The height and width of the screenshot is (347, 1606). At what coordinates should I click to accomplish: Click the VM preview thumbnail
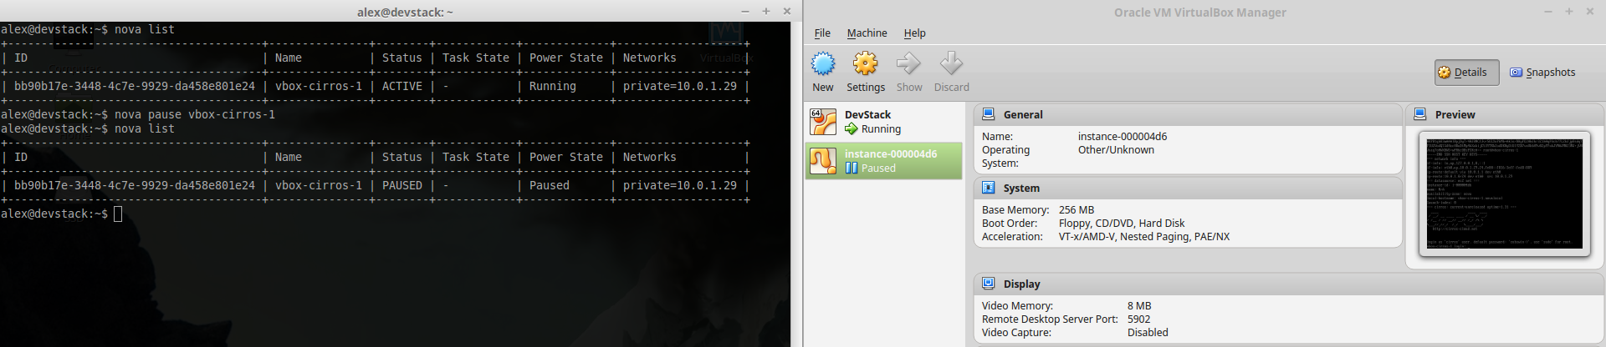pyautogui.click(x=1506, y=194)
